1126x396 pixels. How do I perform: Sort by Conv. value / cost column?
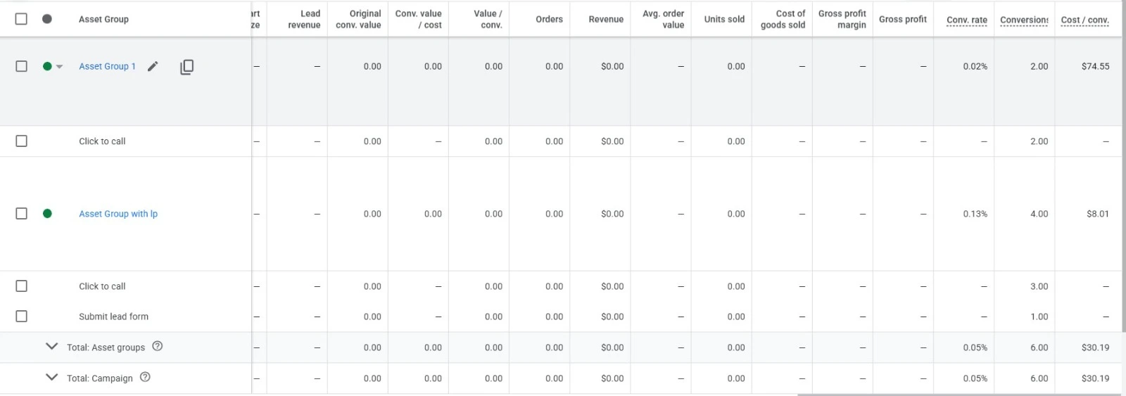pyautogui.click(x=418, y=19)
